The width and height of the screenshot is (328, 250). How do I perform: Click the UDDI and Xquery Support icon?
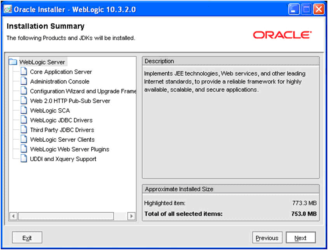point(24,159)
